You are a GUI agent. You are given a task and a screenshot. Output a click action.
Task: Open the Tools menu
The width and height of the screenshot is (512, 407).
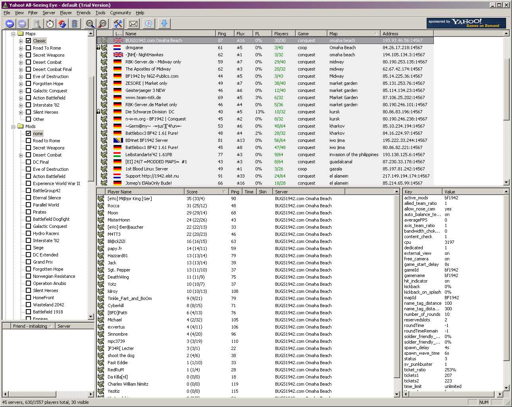(100, 13)
